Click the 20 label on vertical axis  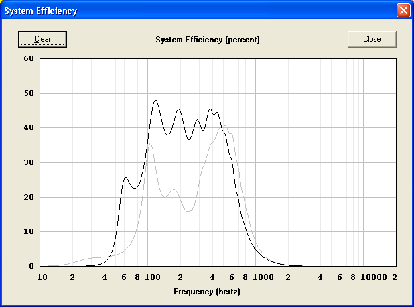tap(29, 197)
